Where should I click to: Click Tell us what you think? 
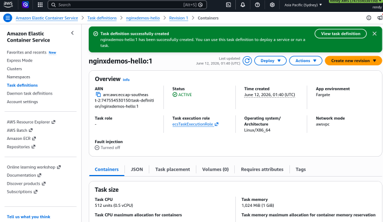coord(28,217)
